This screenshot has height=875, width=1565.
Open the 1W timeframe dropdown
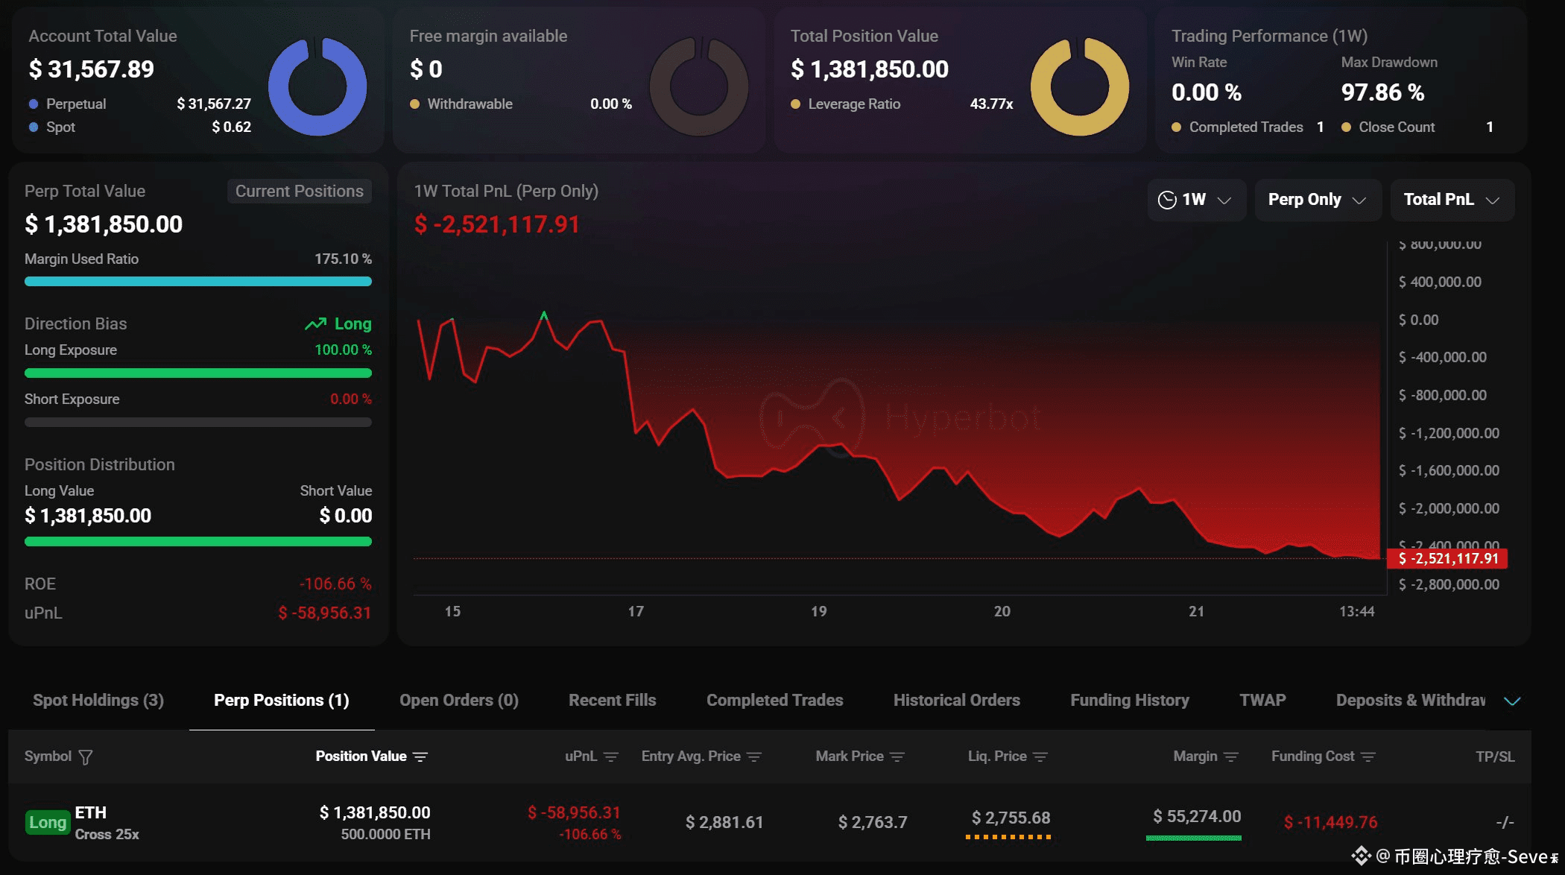[x=1196, y=200]
